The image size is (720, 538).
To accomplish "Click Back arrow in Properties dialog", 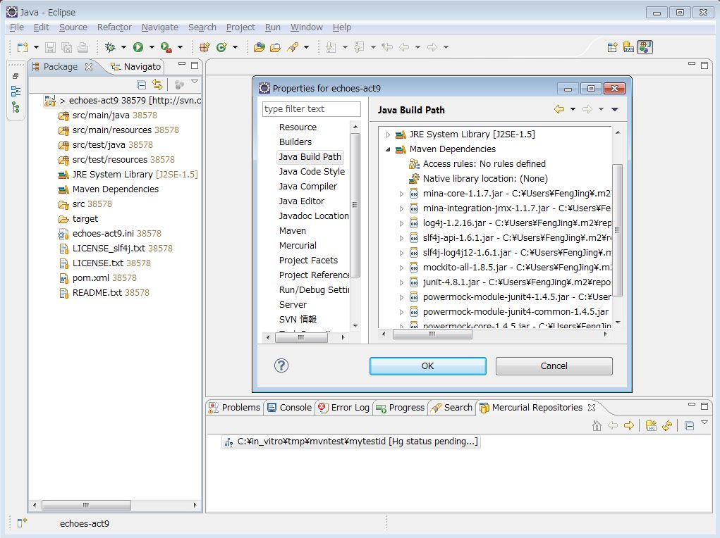I will tap(559, 109).
